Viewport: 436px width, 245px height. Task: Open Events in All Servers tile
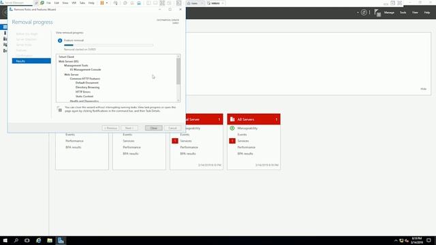tap(242, 135)
